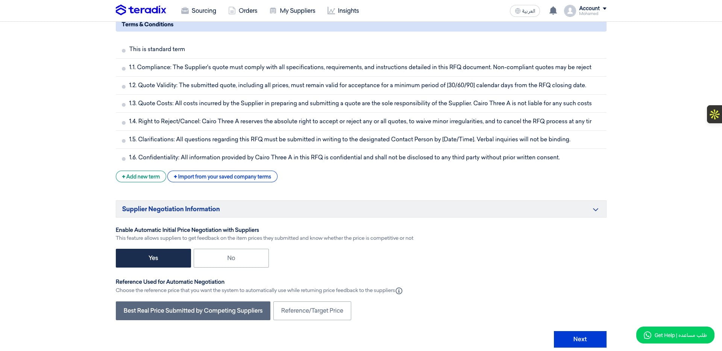This screenshot has height=351, width=722.
Task: Select Yes for automatic price negotiation
Action: point(153,258)
